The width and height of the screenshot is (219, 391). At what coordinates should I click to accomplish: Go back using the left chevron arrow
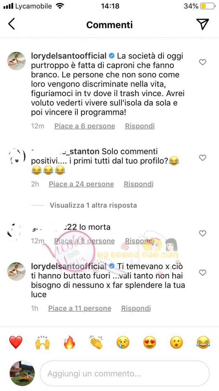[12, 24]
